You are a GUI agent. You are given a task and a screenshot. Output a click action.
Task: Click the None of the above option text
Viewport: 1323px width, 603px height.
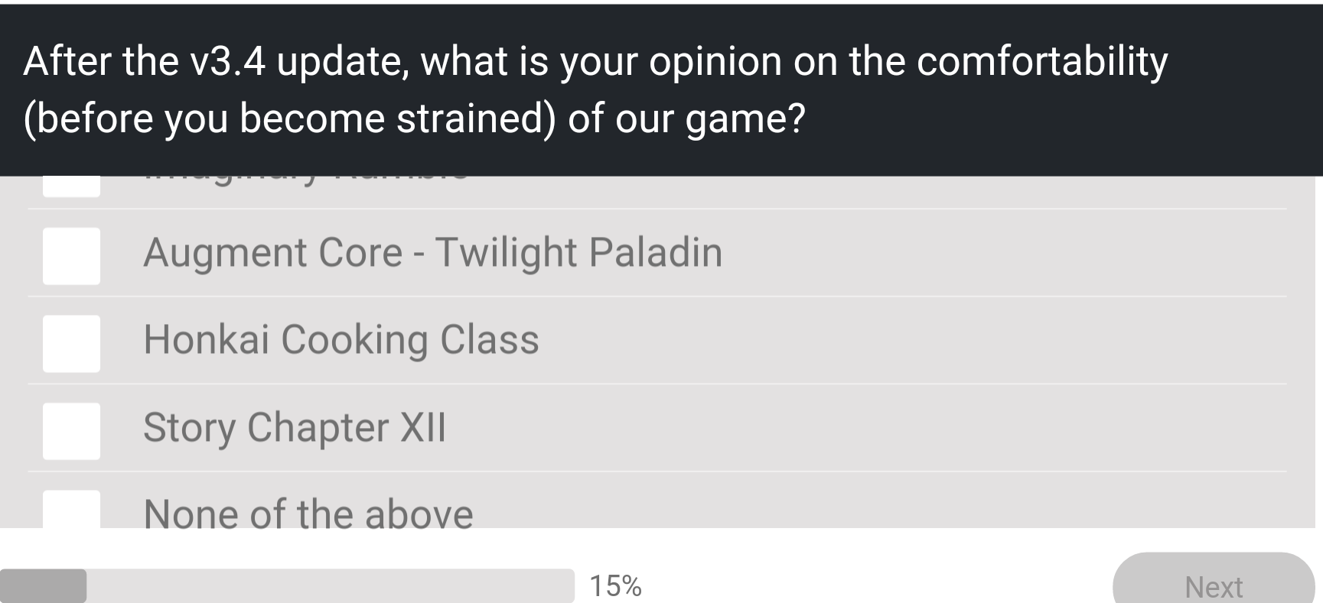coord(308,514)
